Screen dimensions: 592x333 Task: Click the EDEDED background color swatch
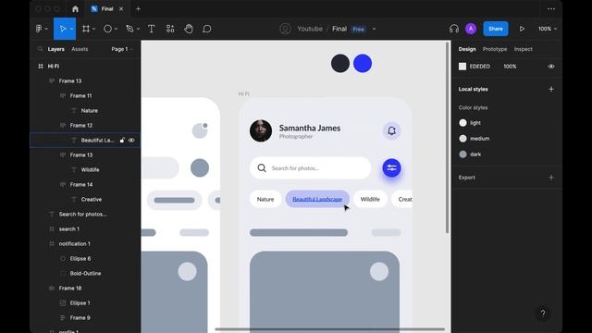point(462,67)
